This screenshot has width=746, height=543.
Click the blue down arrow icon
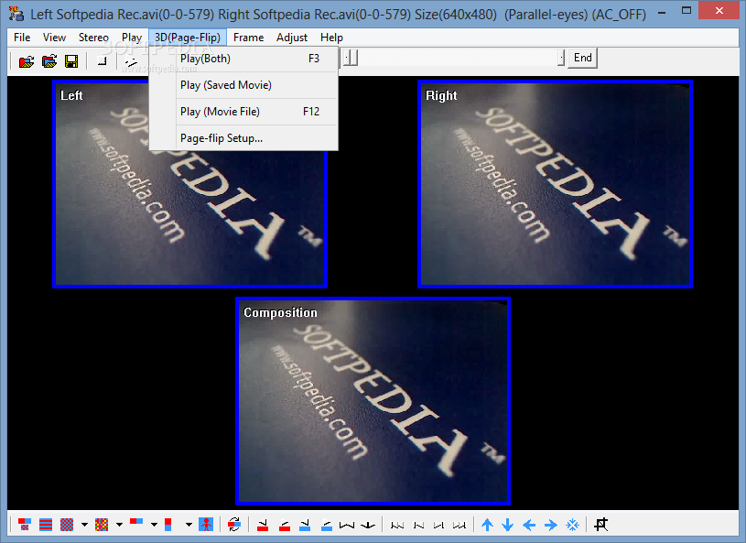(x=508, y=525)
